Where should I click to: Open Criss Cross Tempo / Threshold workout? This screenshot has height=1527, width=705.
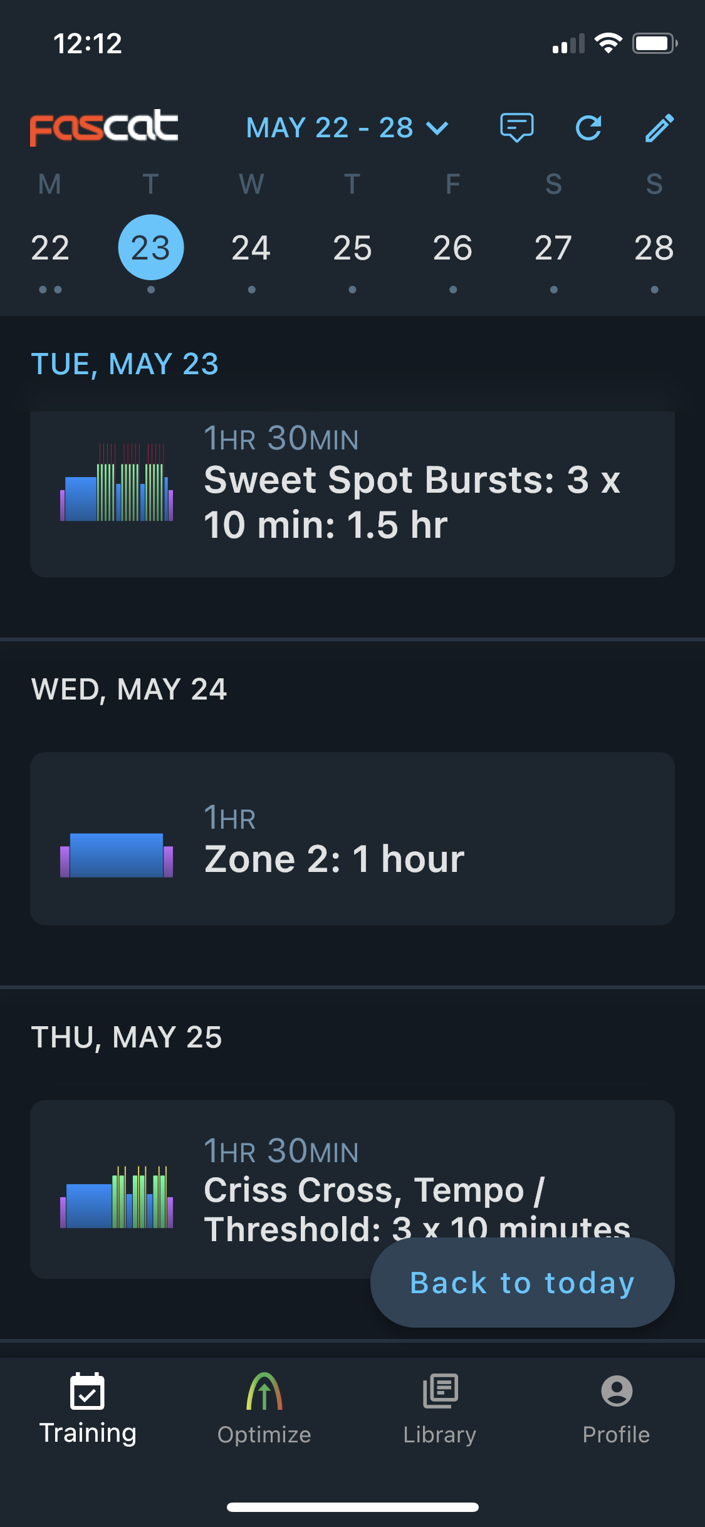tap(352, 1189)
